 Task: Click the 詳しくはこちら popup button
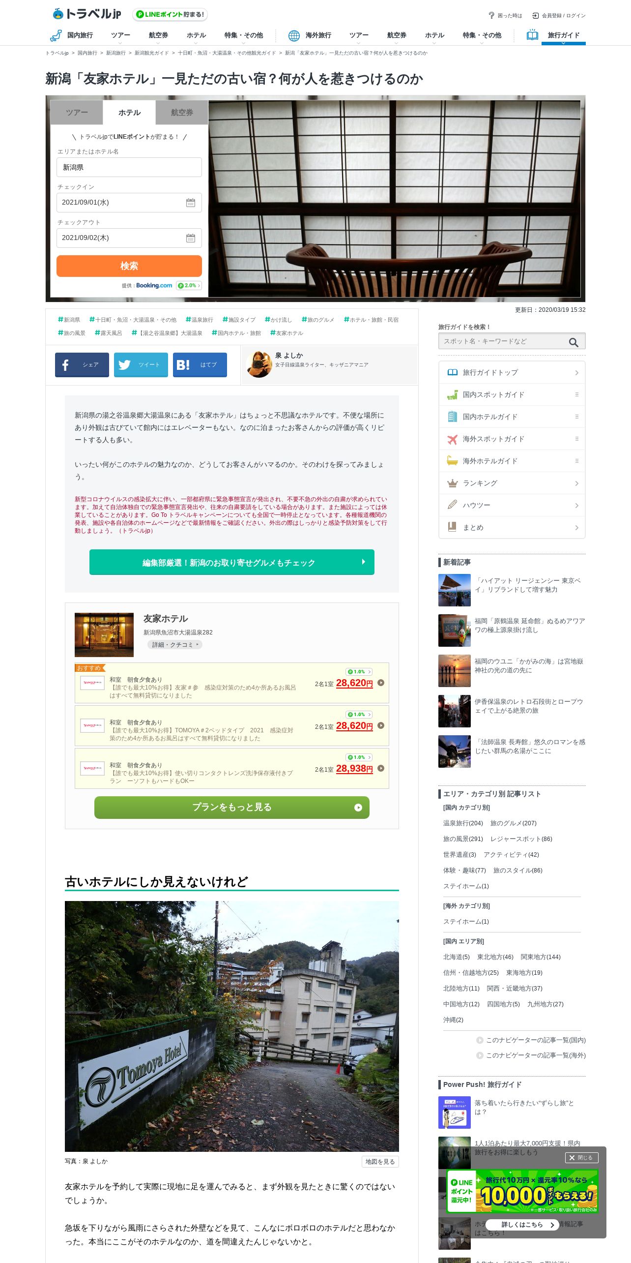click(x=522, y=1225)
